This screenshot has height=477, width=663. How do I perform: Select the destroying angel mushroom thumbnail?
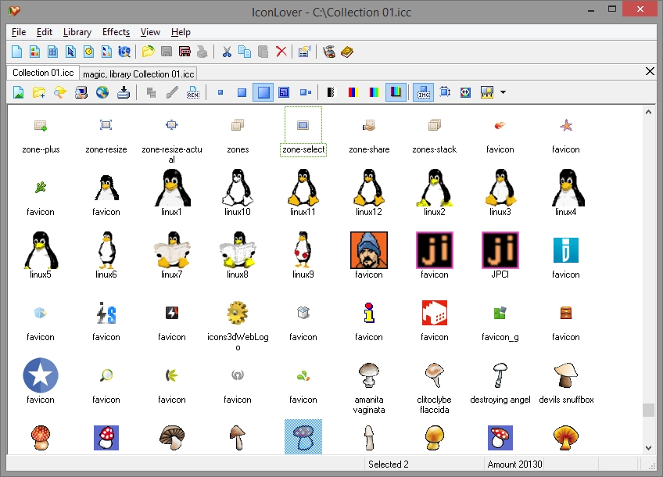(500, 375)
